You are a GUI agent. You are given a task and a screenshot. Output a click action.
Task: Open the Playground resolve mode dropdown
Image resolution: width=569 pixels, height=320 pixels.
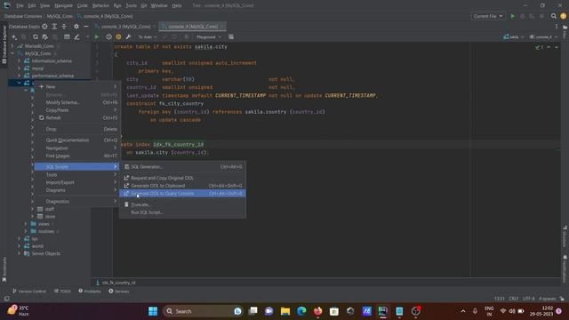[x=209, y=37]
